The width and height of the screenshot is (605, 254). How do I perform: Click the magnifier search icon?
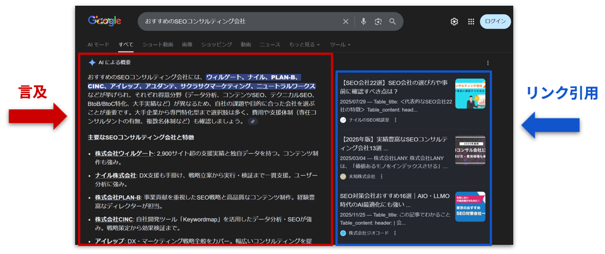[393, 22]
